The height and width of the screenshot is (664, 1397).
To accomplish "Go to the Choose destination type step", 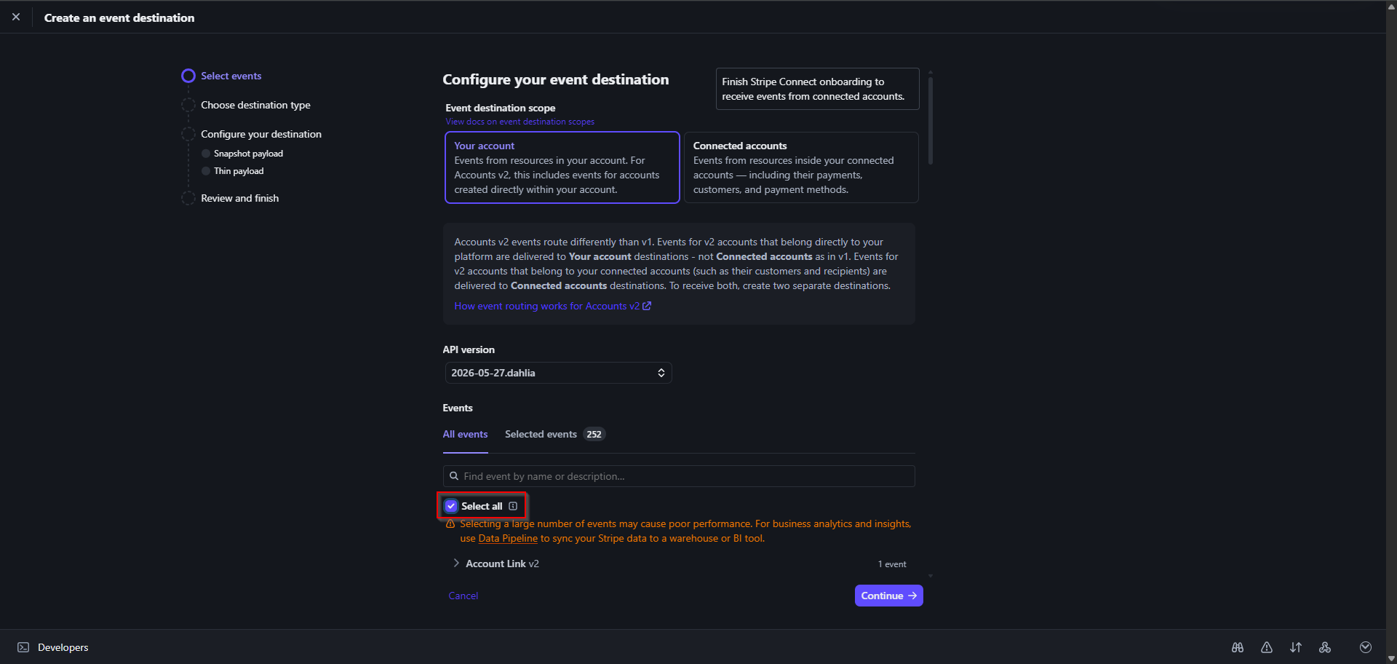I will 255,105.
